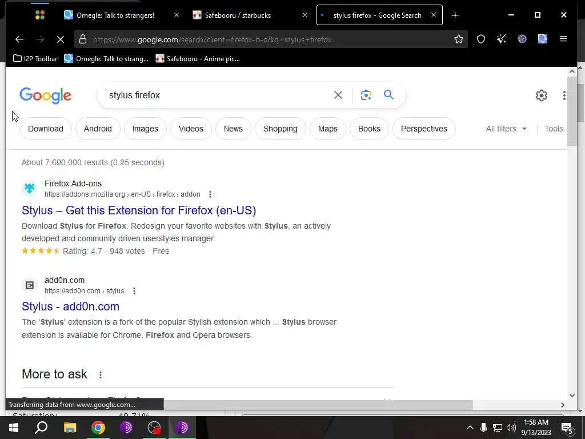The height and width of the screenshot is (439, 585).
Task: Open the Stylus - add0n.com result
Action: point(70,306)
